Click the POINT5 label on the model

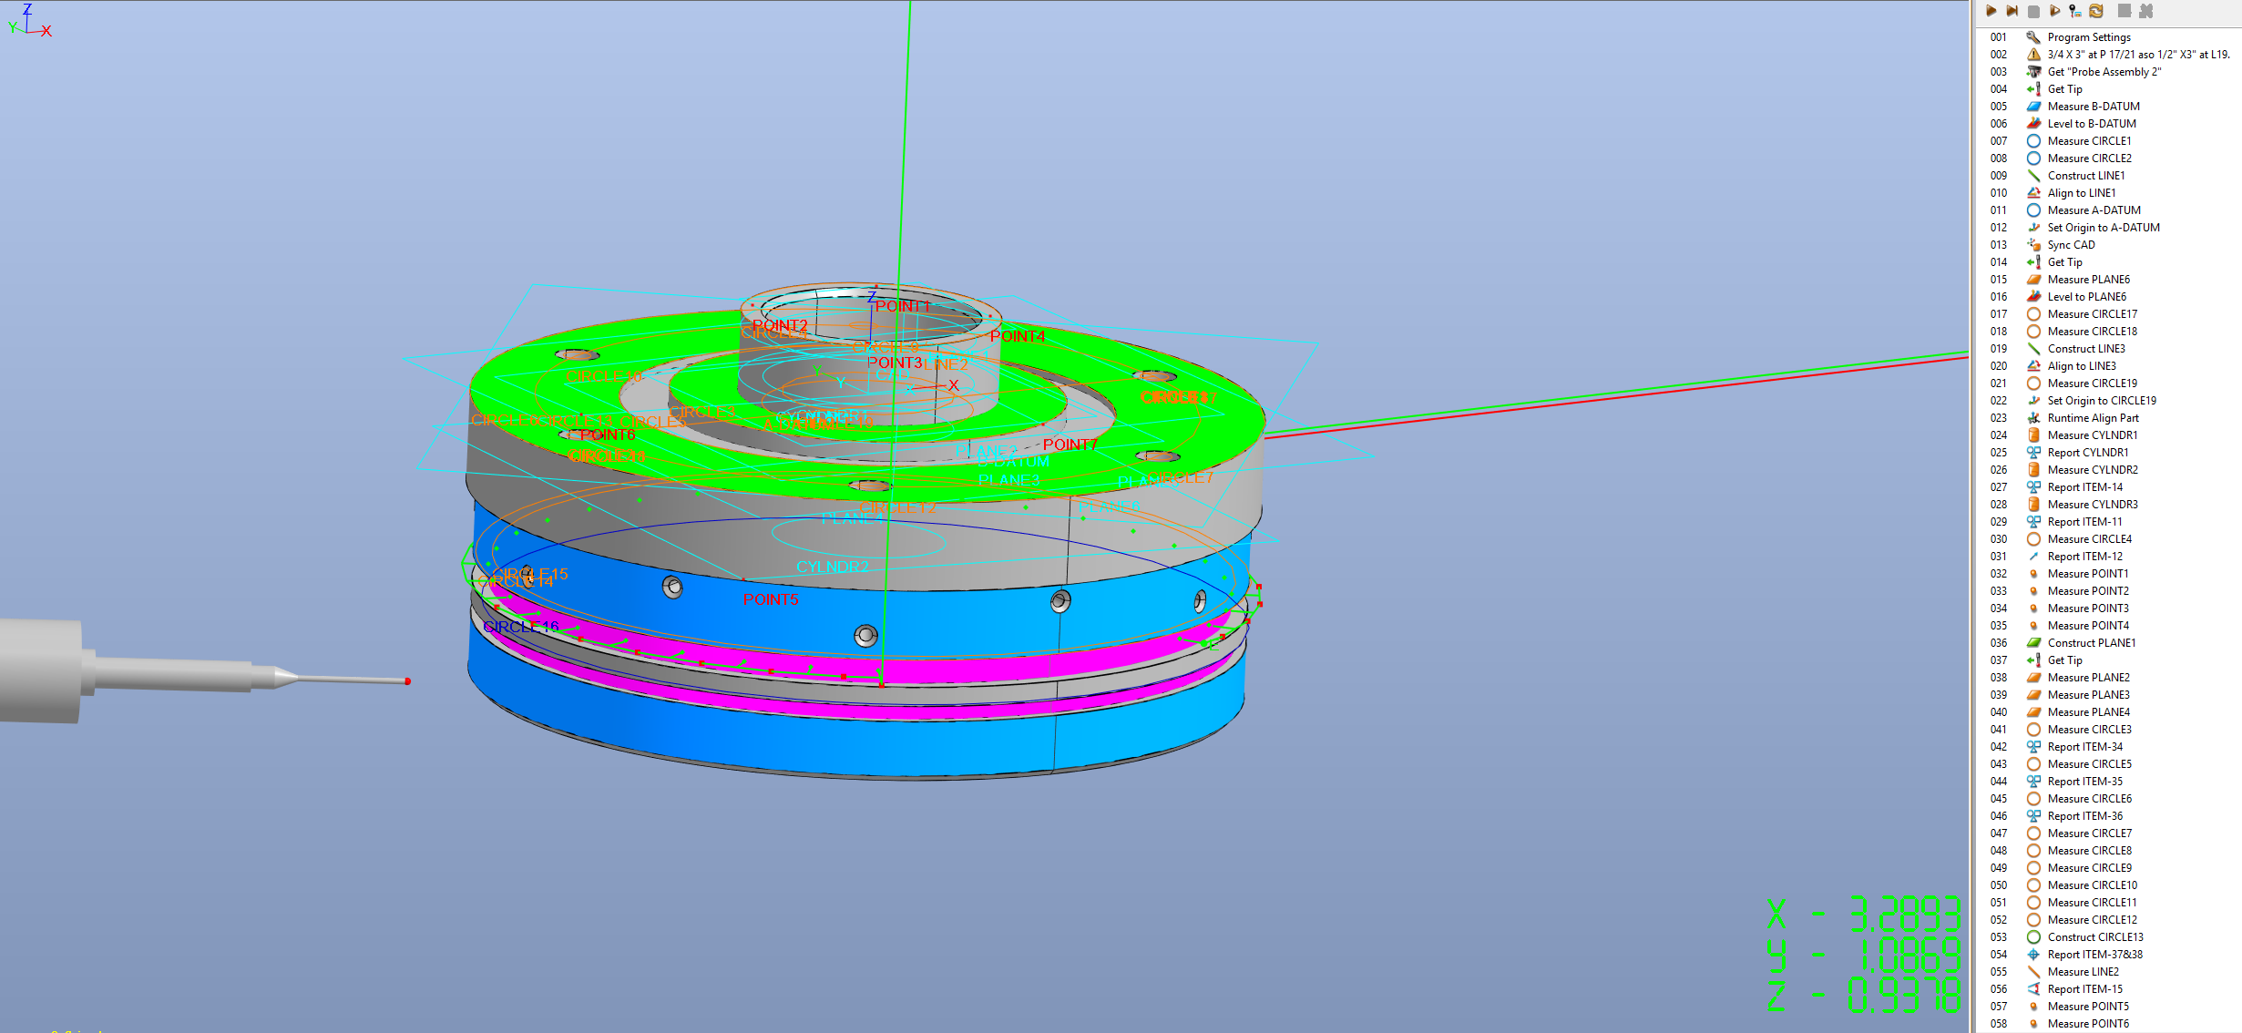coord(771,599)
